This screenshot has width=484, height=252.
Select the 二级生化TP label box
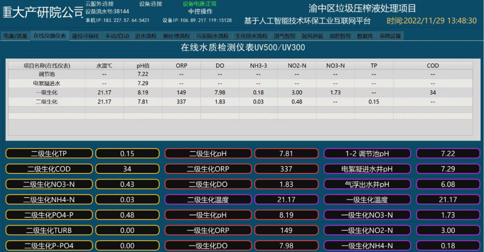(x=49, y=154)
